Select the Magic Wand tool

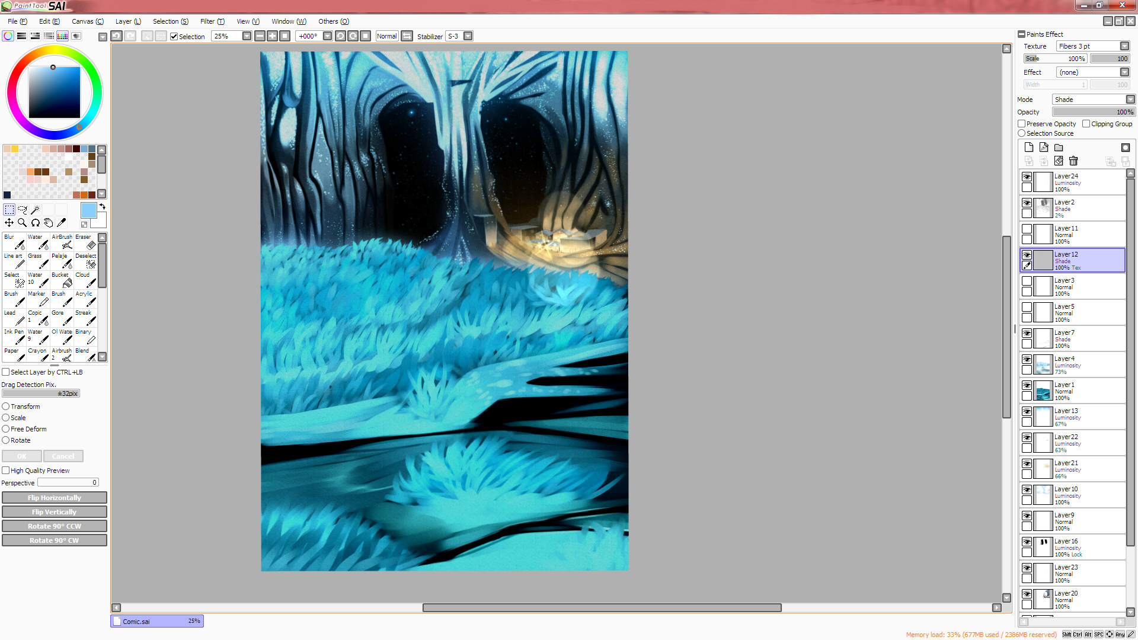[x=36, y=210]
